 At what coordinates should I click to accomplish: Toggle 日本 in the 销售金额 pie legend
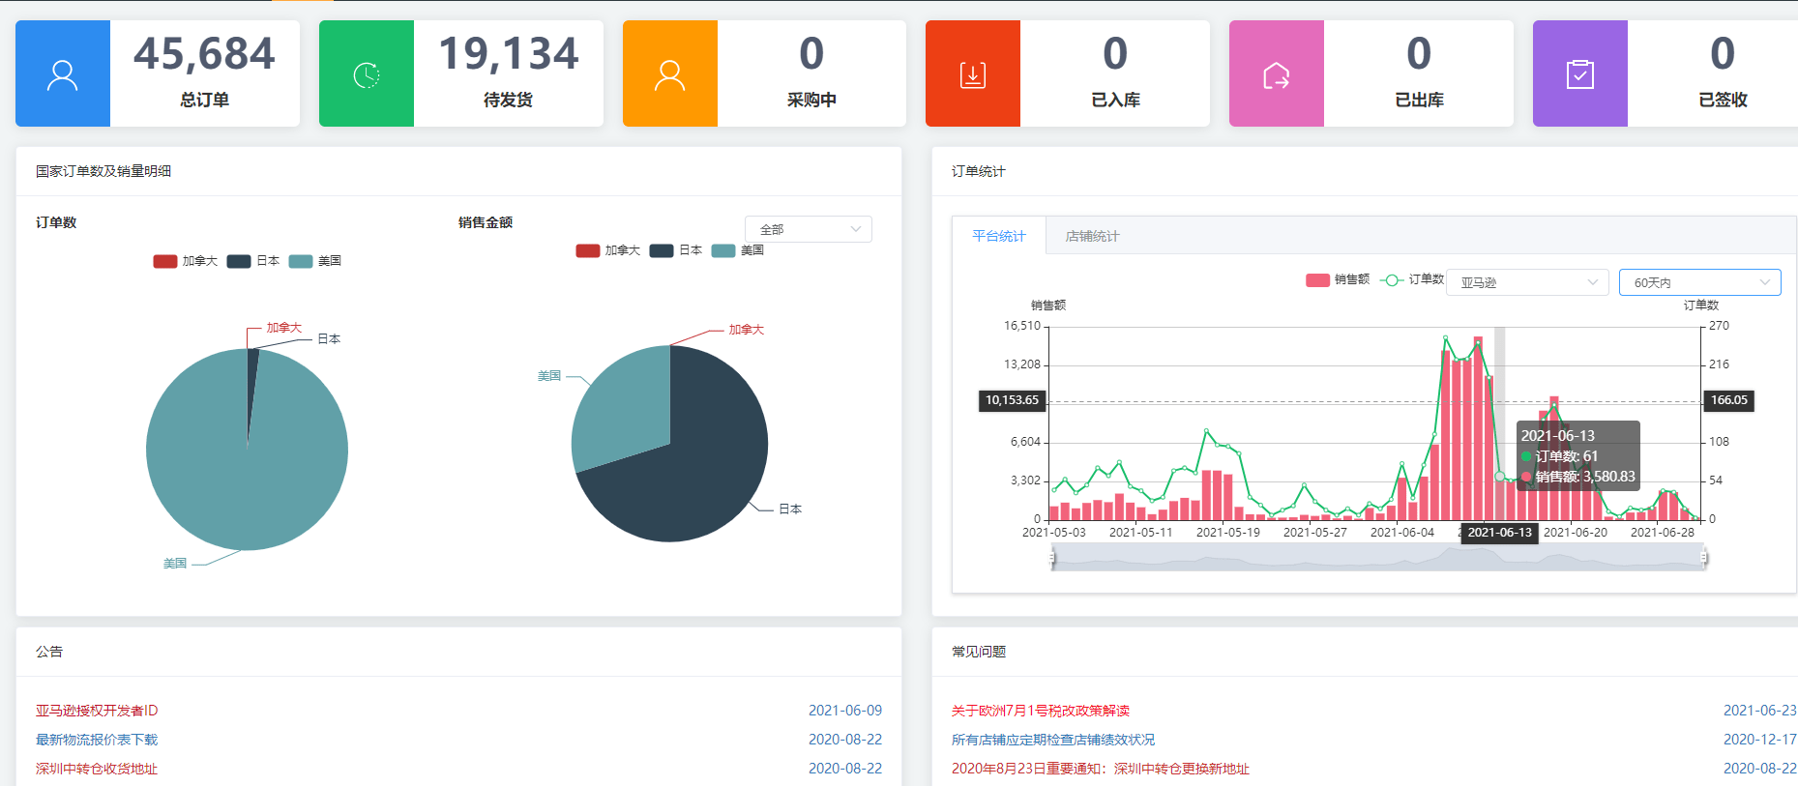pos(676,250)
